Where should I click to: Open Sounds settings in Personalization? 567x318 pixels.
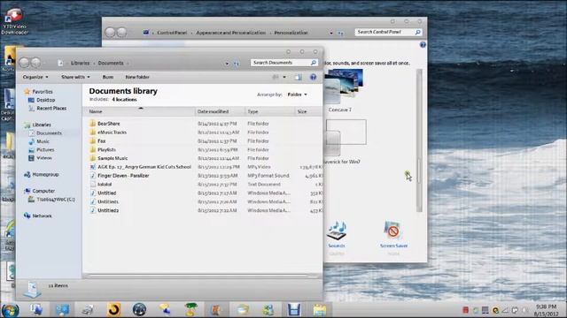(x=337, y=235)
